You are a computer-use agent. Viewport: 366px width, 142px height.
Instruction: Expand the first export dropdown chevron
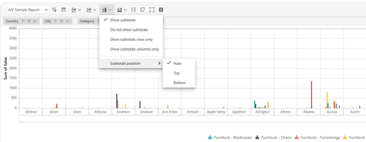click(80, 10)
